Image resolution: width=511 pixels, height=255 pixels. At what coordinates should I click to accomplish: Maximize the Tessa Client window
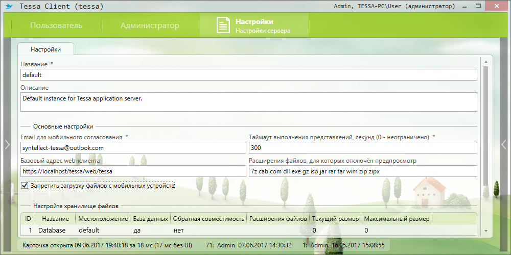point(478,6)
